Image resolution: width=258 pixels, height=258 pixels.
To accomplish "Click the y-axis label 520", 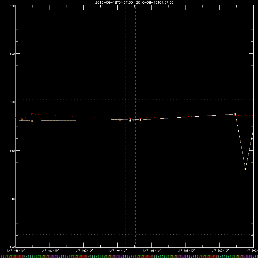I will (x=12, y=247).
